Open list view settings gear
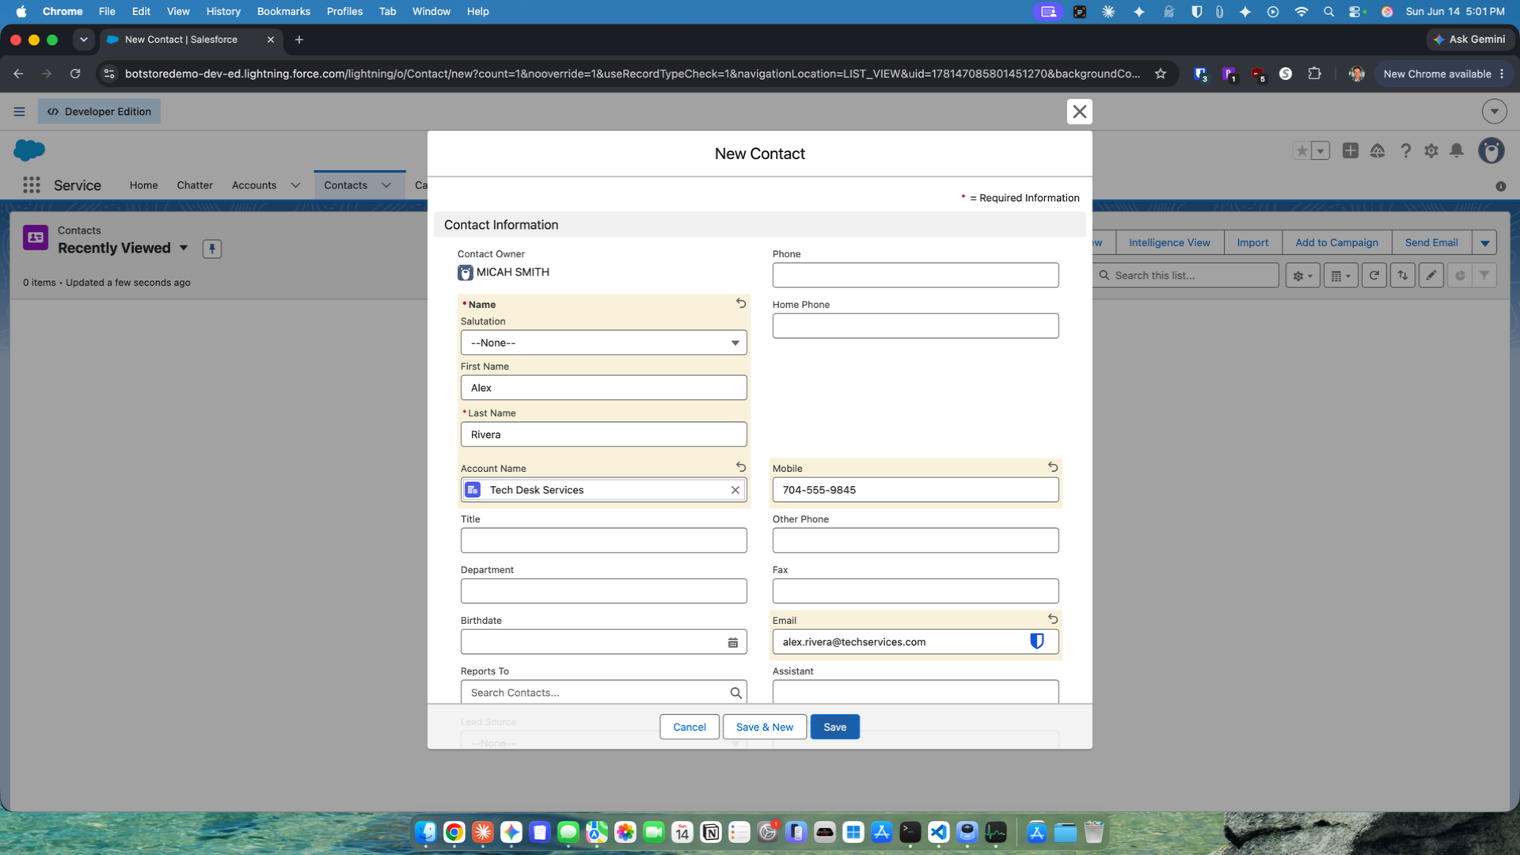This screenshot has height=855, width=1520. 1302,275
